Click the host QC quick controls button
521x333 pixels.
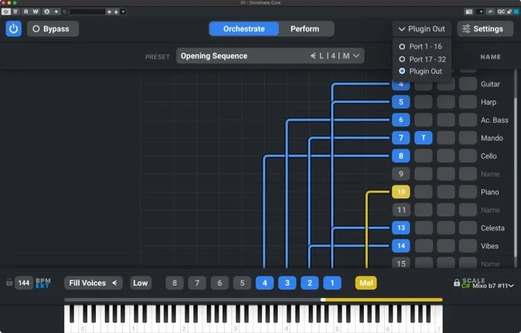click(x=501, y=12)
